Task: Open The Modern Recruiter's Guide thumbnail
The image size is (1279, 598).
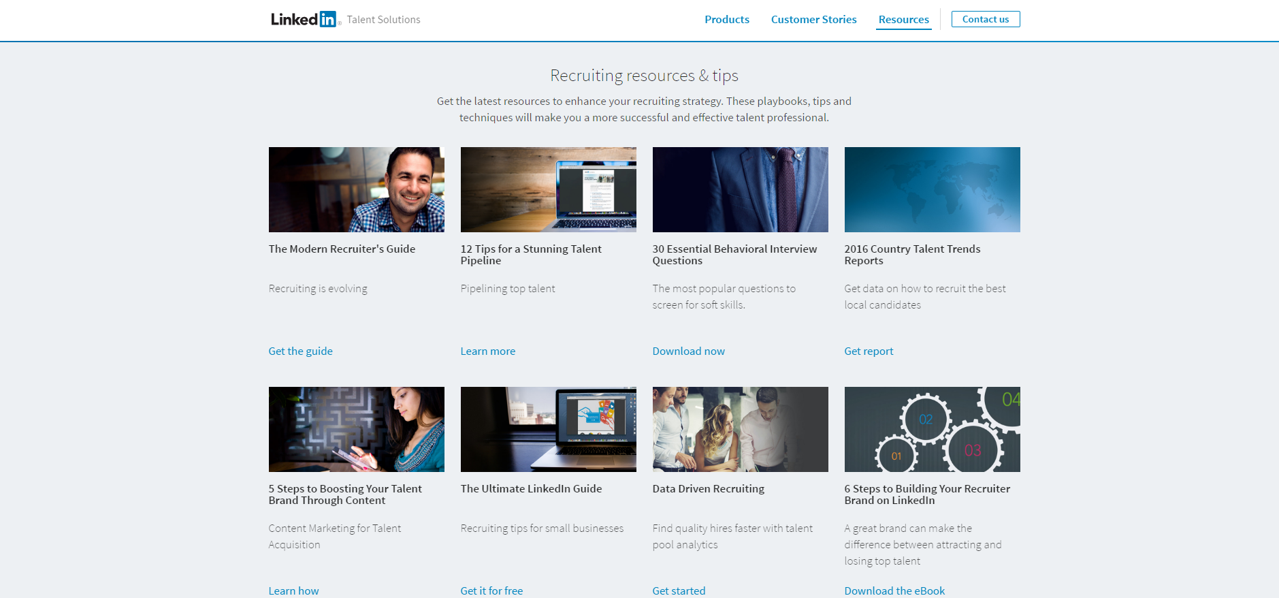Action: tap(357, 189)
